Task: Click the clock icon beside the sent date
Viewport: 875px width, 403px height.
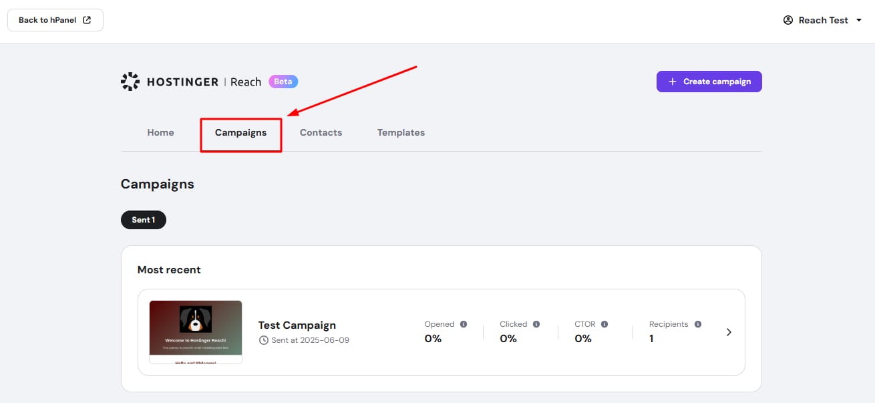Action: 264,340
